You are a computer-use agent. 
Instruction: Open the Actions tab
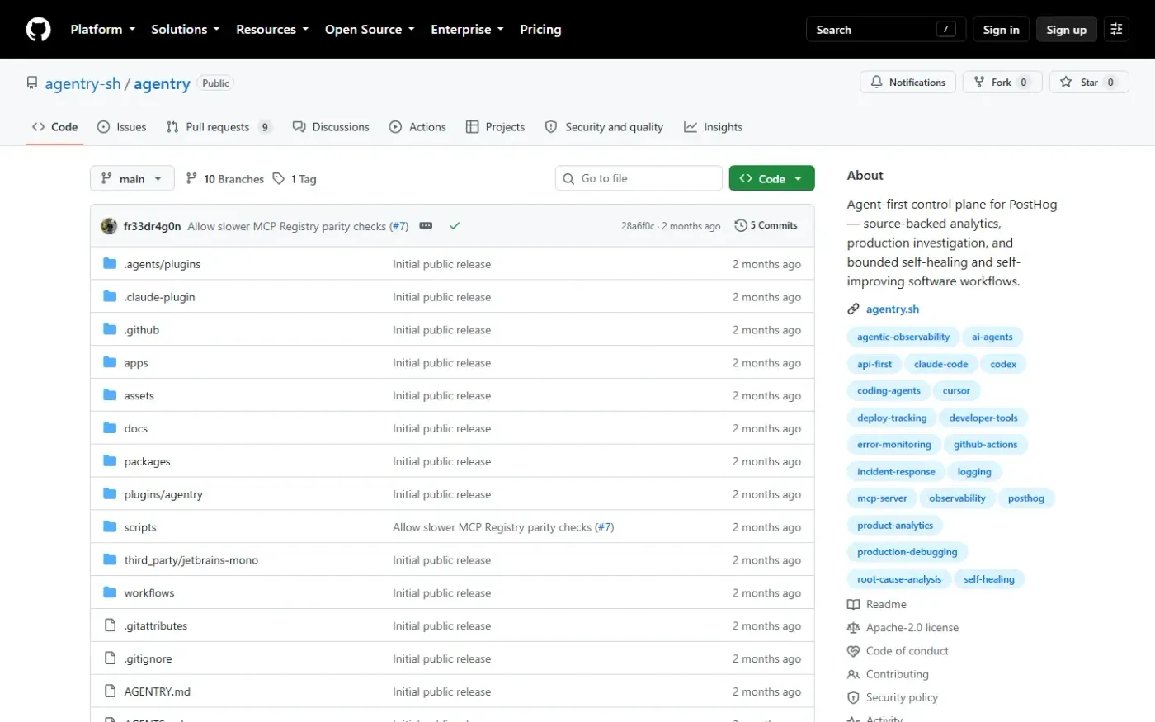(417, 127)
